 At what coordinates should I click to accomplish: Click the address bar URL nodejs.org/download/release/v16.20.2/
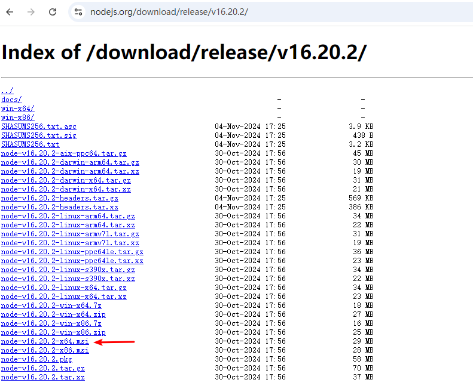coord(169,12)
